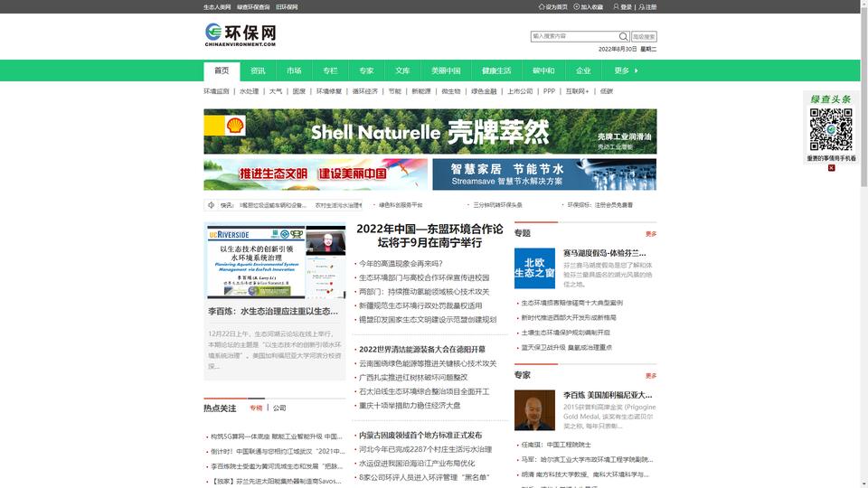This screenshot has width=868, height=488.
Task: Switch 热点关注 to the 公司 tab
Action: pos(279,408)
